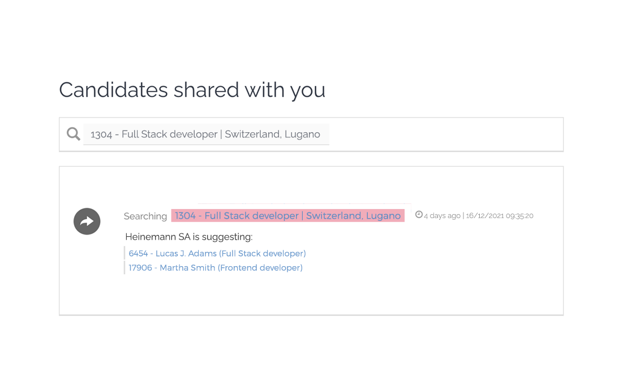The height and width of the screenshot is (391, 623).
Task: Focus the search field containing the 1304 query
Action: tap(206, 134)
